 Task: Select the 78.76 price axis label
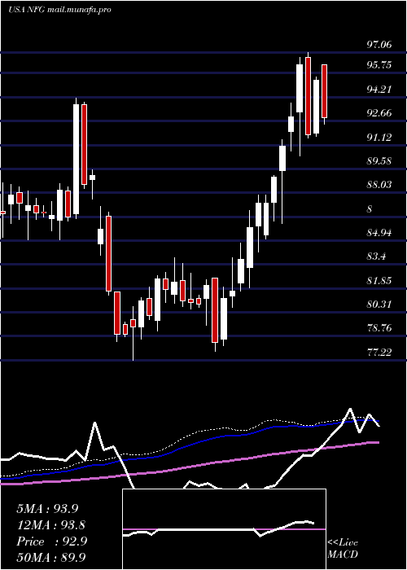click(x=379, y=328)
